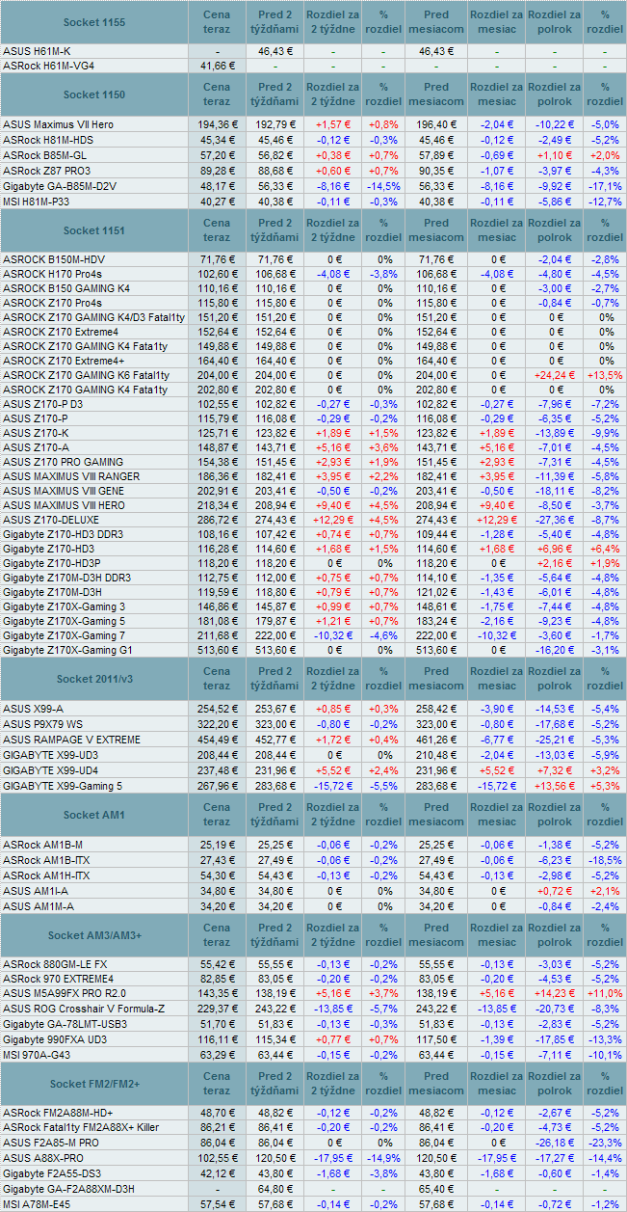Select the ASRock 880GM-LE FX product name
The width and height of the screenshot is (627, 1212).
(x=55, y=964)
